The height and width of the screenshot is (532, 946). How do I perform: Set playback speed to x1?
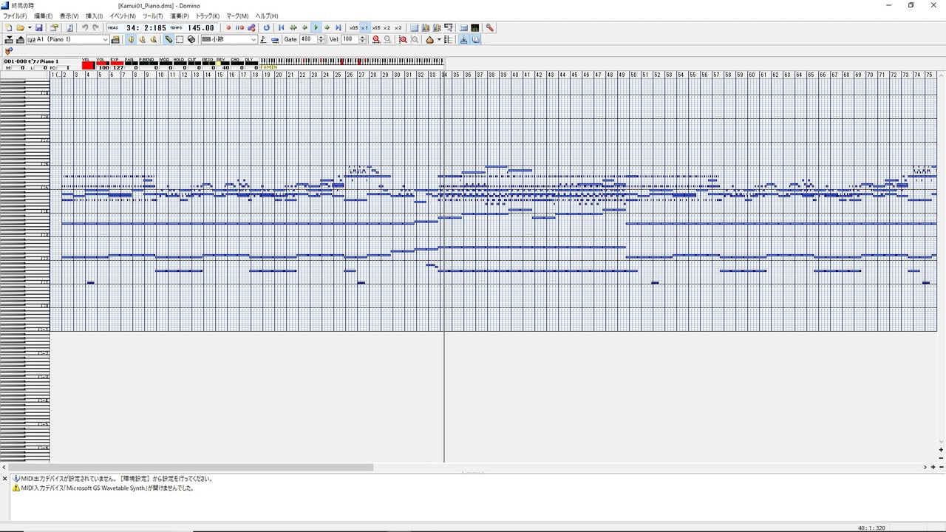tap(364, 27)
